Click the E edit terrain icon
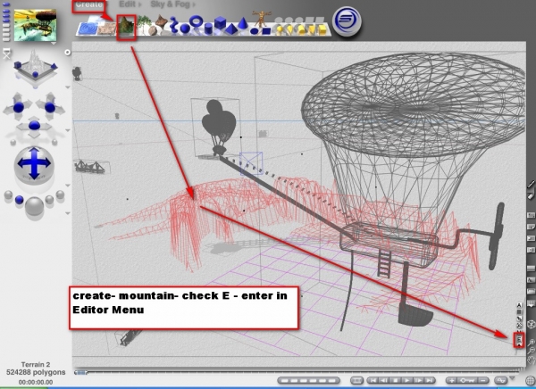Viewport: 536px width, 389px height. [519, 339]
